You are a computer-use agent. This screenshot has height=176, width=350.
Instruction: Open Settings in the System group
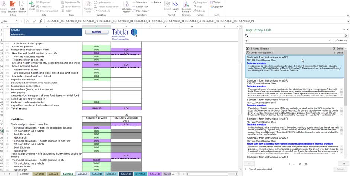[199, 11]
